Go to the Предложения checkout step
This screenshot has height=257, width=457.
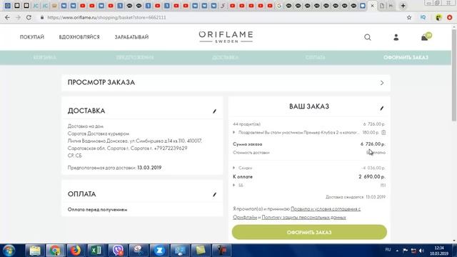[135, 57]
